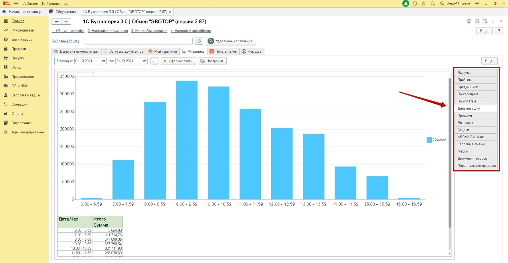Go back with the left arrow button
The image size is (508, 263).
(57, 21)
